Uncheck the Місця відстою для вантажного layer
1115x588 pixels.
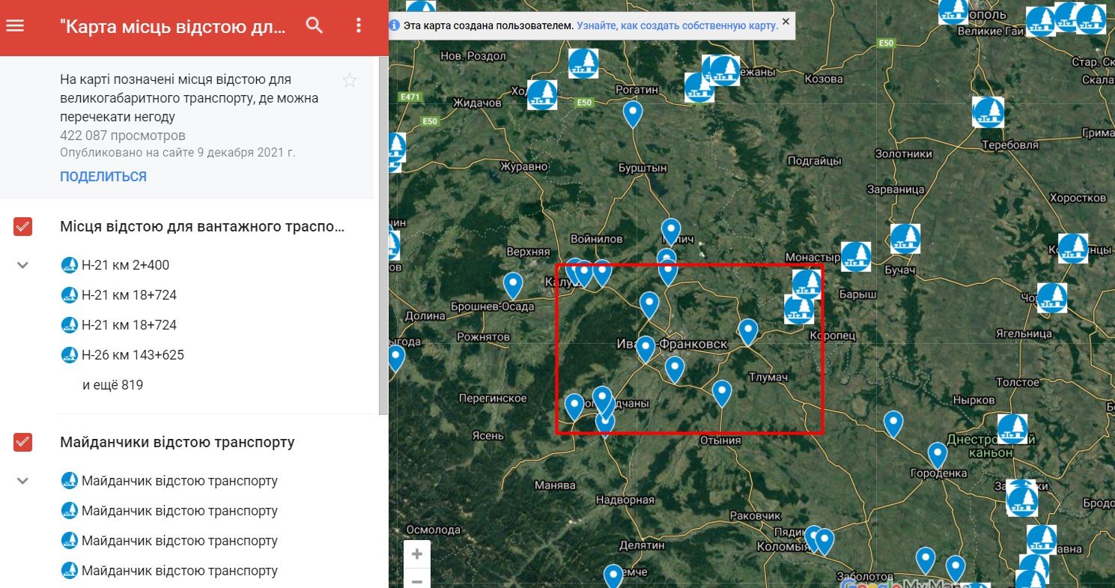23,227
